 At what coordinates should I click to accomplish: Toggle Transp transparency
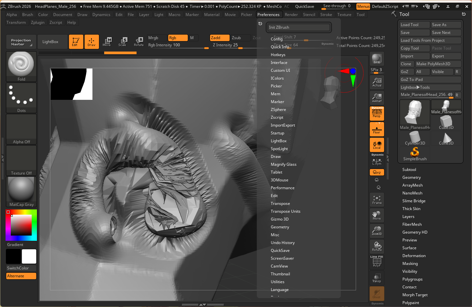point(377,278)
